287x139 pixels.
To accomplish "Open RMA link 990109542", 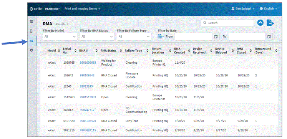I will [x=87, y=75].
